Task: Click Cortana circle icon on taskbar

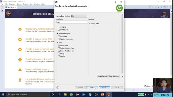Action: (53, 95)
